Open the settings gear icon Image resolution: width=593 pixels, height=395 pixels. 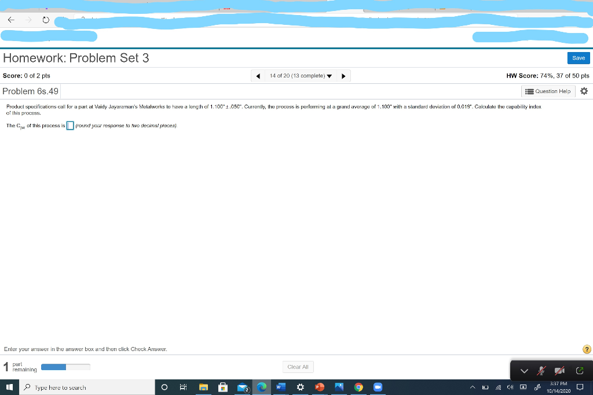coord(584,91)
